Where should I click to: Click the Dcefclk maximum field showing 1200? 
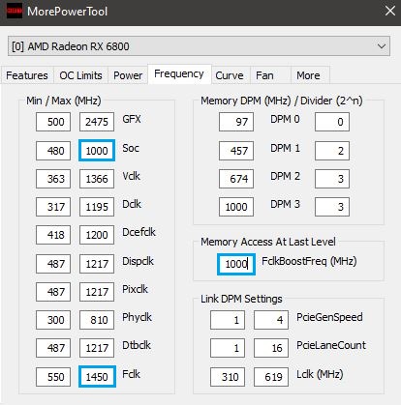[97, 235]
